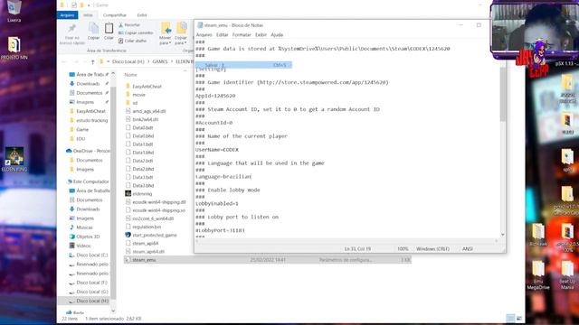Screen dimensions: 579x325
Task: Click the AppId=1245620 line in Notepad
Action: click(x=215, y=96)
